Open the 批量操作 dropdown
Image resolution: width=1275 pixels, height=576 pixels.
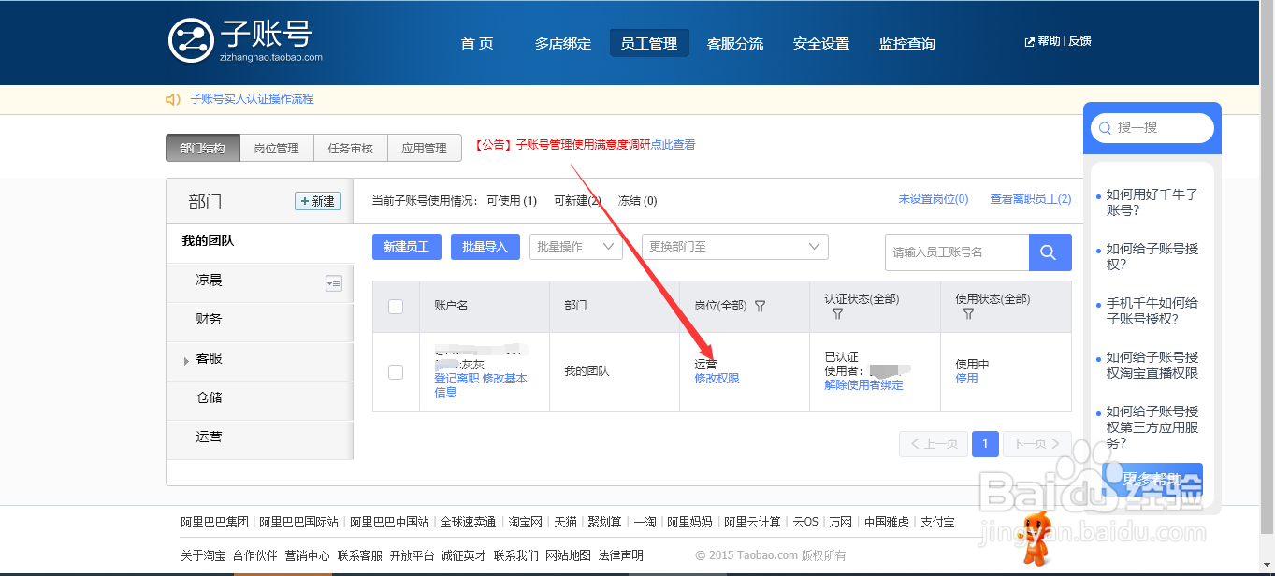pyautogui.click(x=576, y=247)
